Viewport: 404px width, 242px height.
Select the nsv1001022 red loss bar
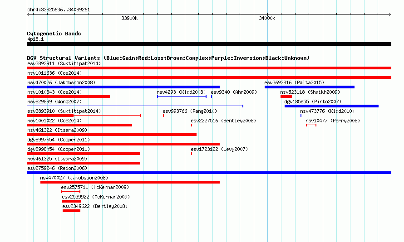79,125
